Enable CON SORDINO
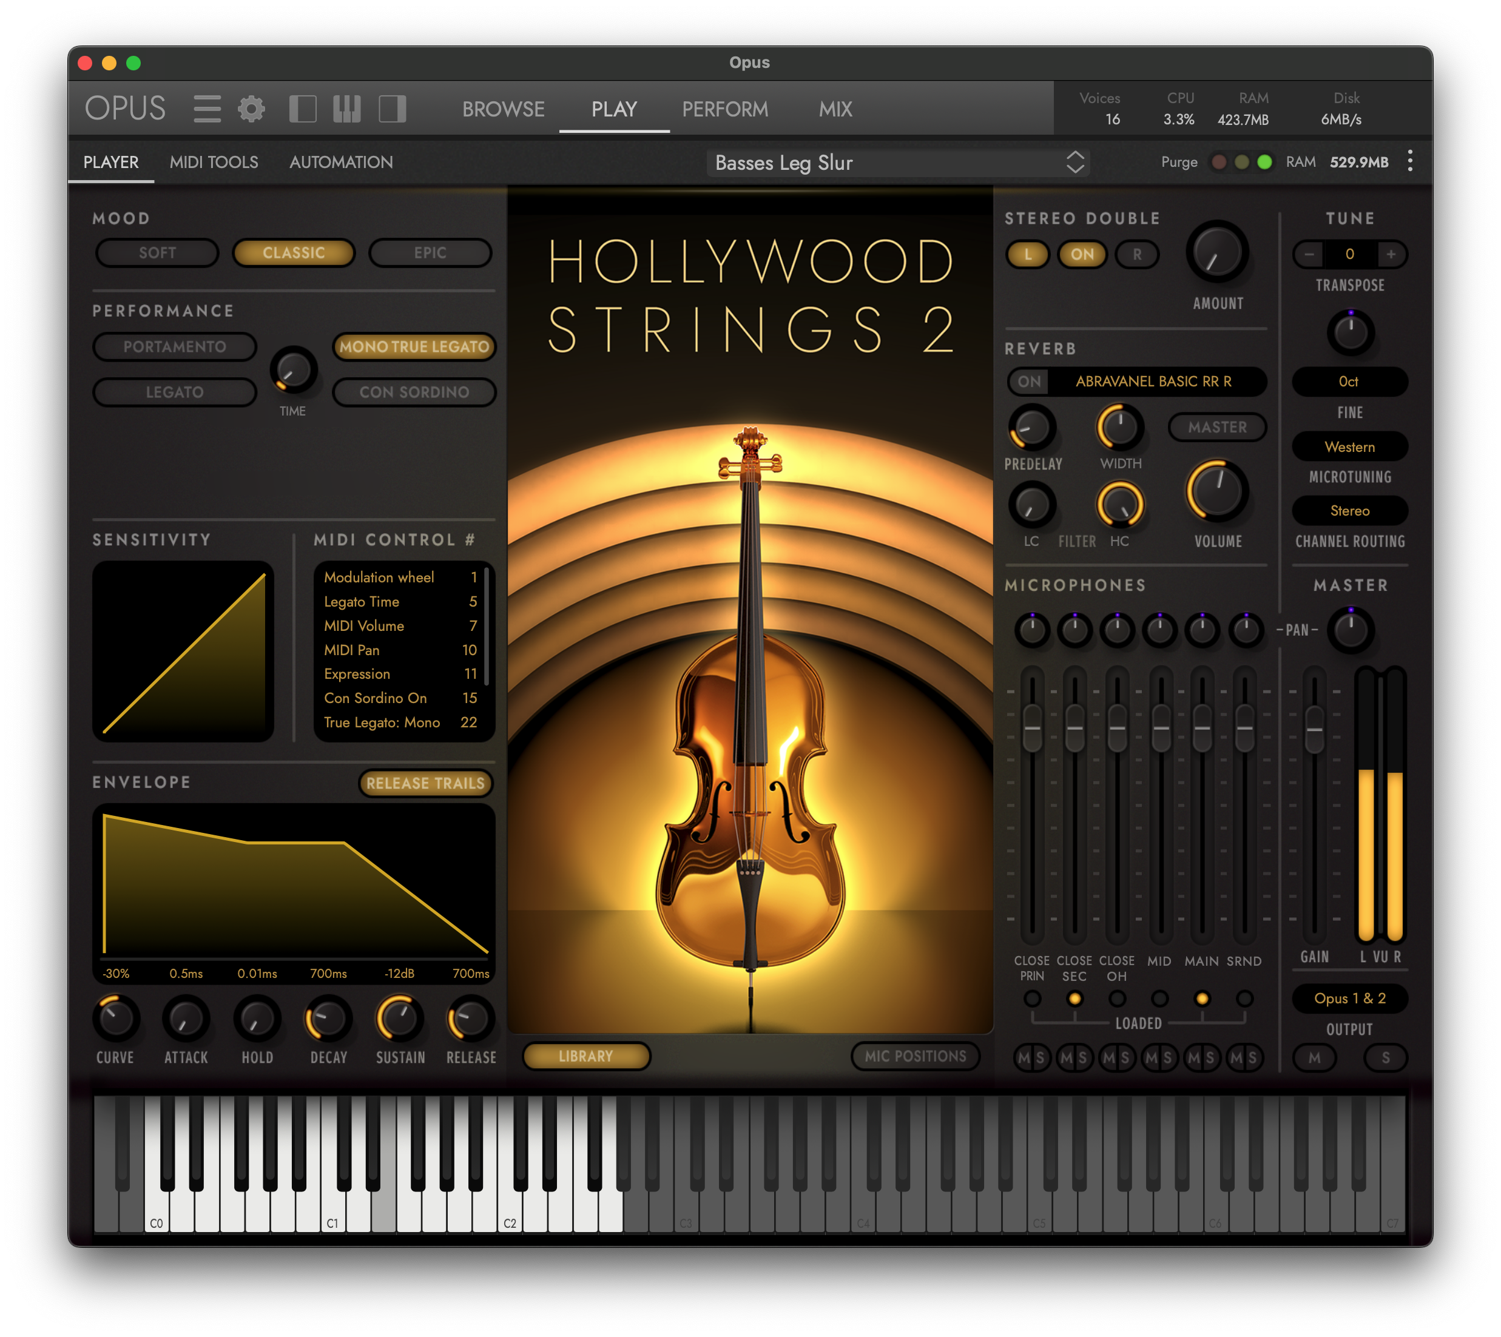Image resolution: width=1501 pixels, height=1337 pixels. (414, 392)
